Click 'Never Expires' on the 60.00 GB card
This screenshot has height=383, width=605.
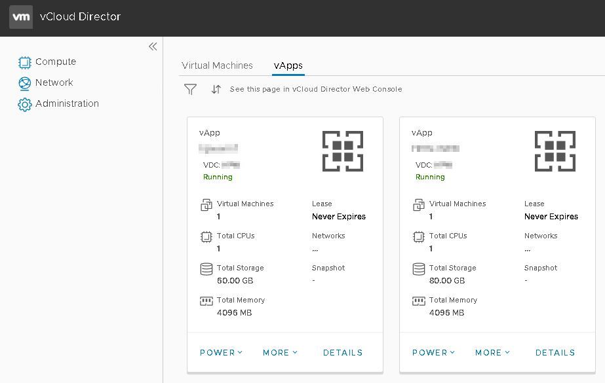339,217
